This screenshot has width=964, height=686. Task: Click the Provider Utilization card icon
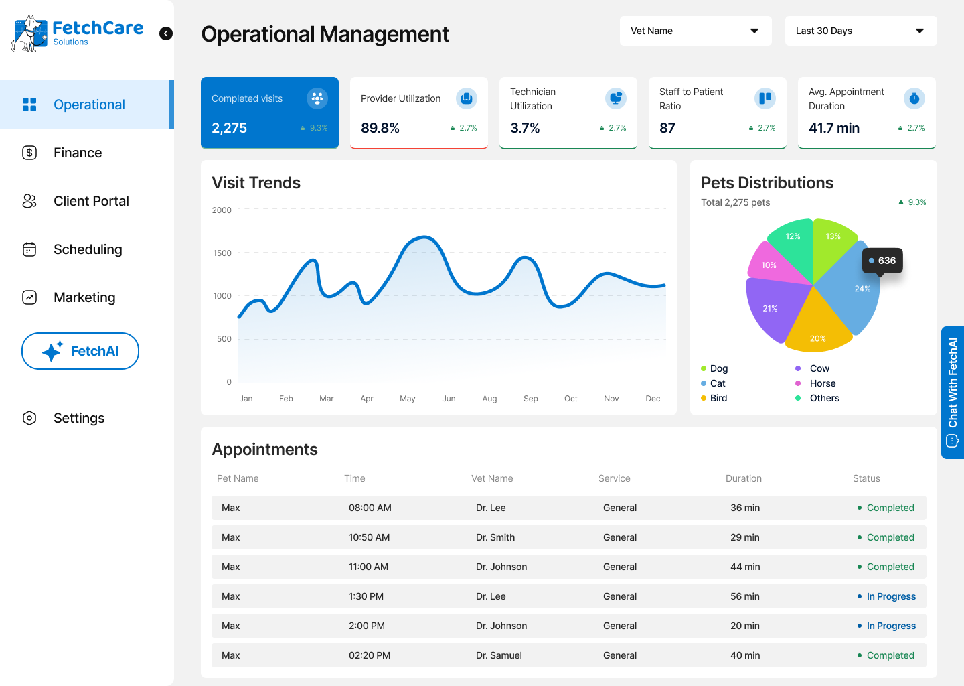click(466, 98)
